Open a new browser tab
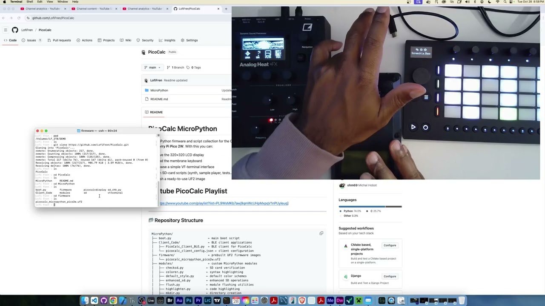 (x=226, y=8)
